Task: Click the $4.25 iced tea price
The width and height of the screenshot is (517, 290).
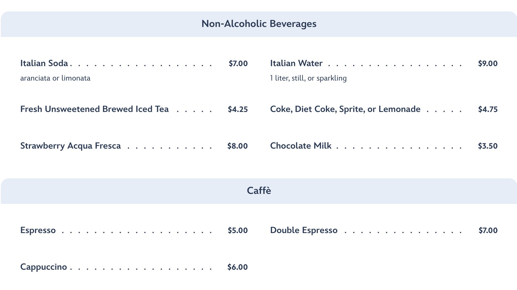Action: (x=238, y=109)
